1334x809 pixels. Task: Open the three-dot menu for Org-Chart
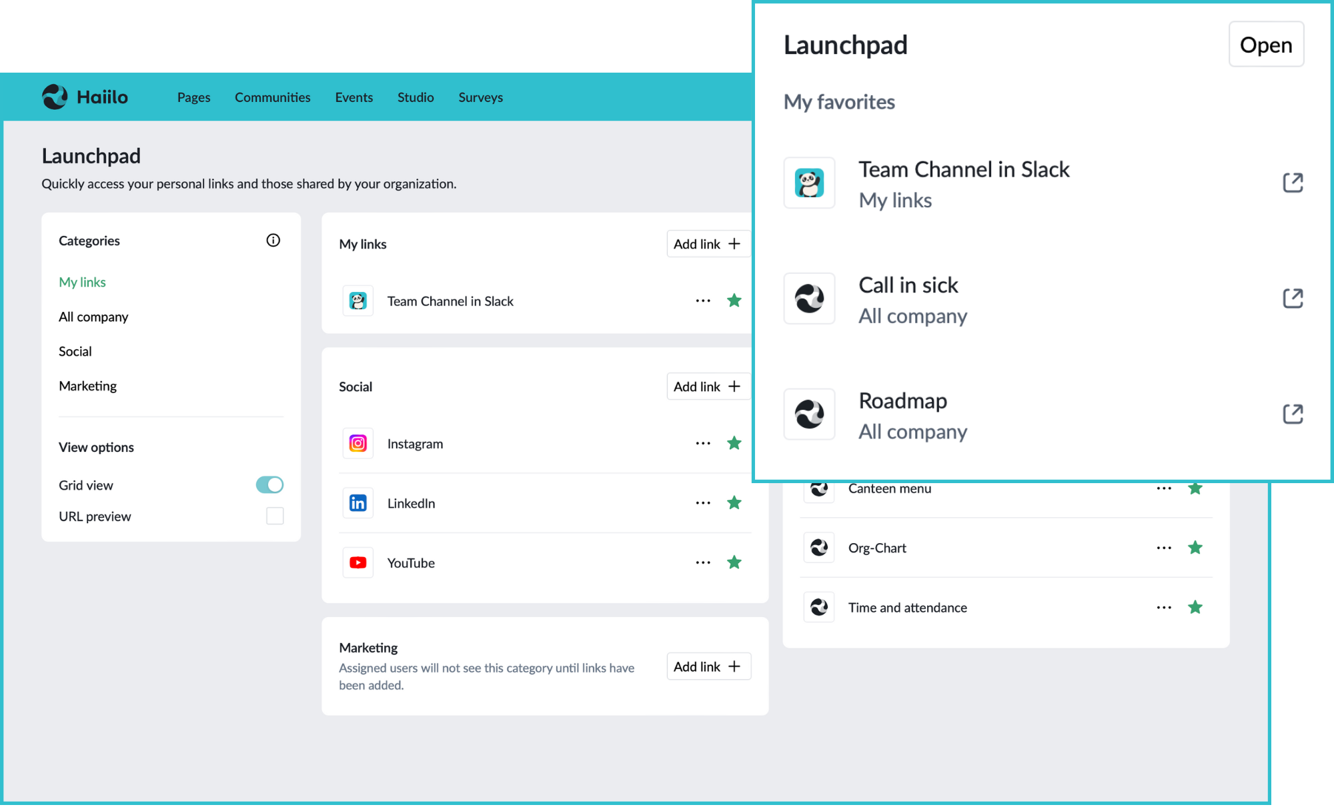pos(1163,547)
